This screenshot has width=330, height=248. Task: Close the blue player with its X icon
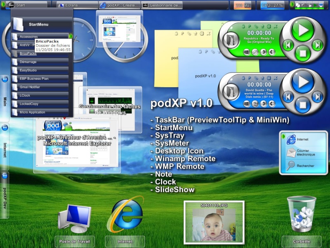(x=275, y=78)
